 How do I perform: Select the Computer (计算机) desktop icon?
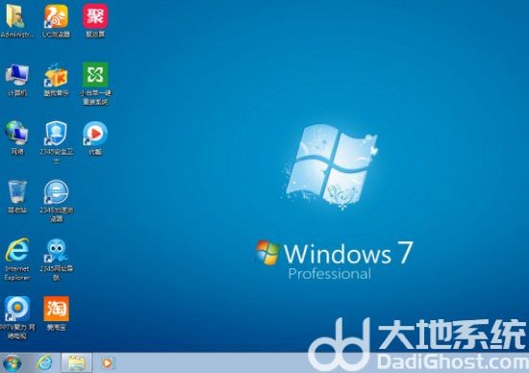click(x=17, y=75)
